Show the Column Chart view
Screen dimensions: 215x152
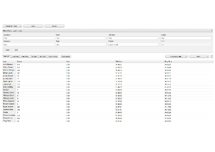[53, 56]
